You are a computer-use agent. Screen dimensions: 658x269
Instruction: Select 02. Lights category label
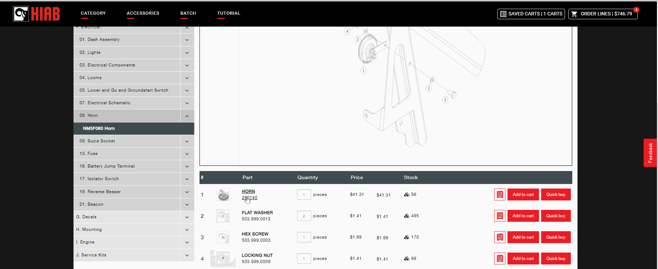pos(90,52)
